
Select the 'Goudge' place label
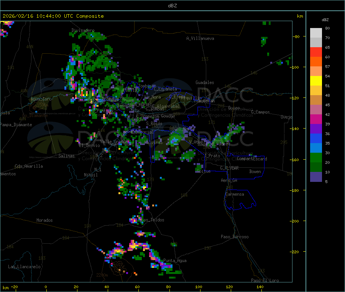168,116
